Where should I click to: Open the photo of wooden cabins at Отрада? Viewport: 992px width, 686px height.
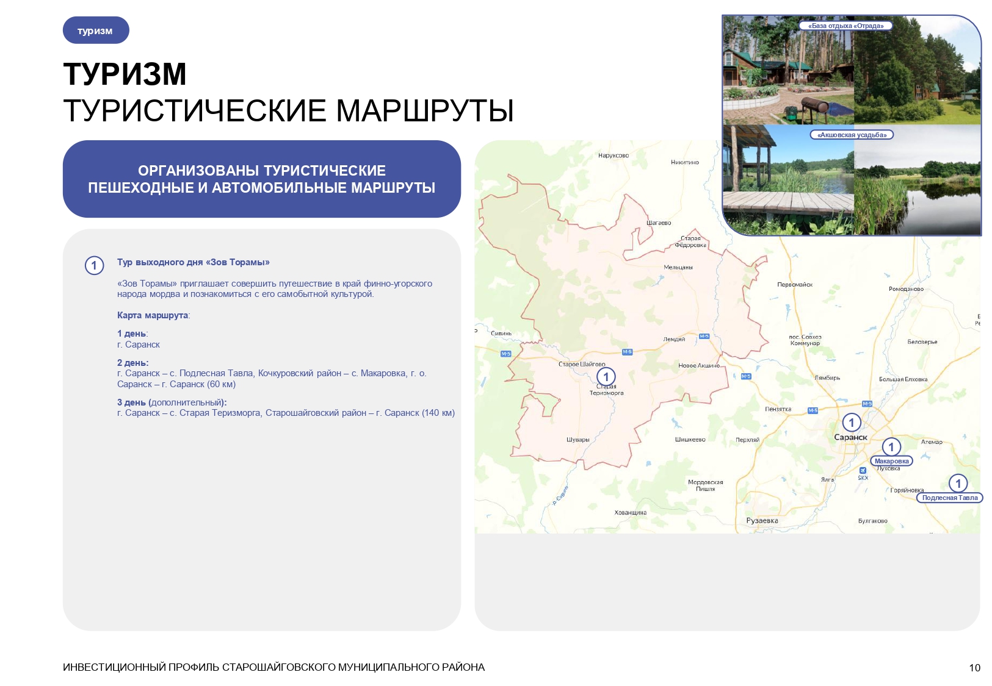click(x=788, y=70)
